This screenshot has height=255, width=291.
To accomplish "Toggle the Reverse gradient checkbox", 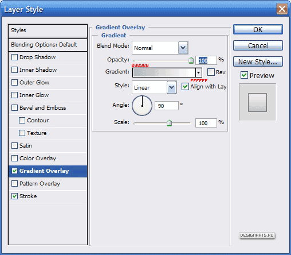I will pyautogui.click(x=211, y=72).
